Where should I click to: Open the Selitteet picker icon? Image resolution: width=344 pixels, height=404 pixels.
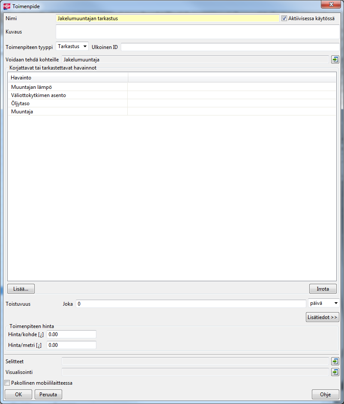tap(335, 361)
